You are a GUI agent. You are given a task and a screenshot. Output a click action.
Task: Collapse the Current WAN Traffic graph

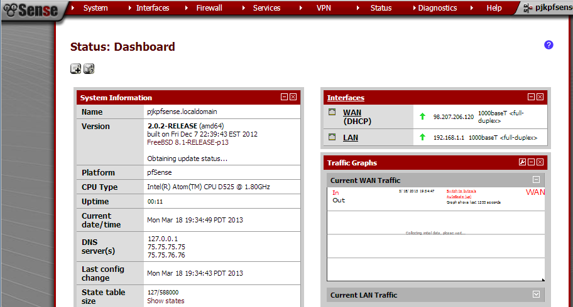point(536,180)
